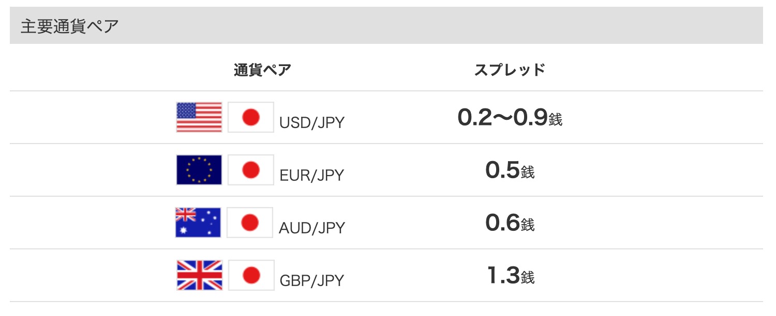This screenshot has height=316, width=776.
Task: Select the Australian flag icon
Action: click(198, 223)
